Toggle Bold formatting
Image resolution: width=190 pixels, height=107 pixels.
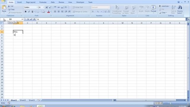point(26,12)
